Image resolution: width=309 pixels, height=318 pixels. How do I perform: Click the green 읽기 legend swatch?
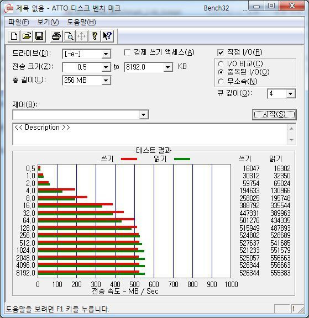pos(182,159)
